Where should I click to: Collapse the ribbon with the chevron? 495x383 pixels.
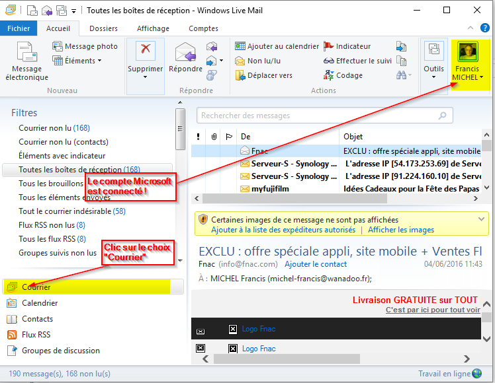click(x=471, y=28)
